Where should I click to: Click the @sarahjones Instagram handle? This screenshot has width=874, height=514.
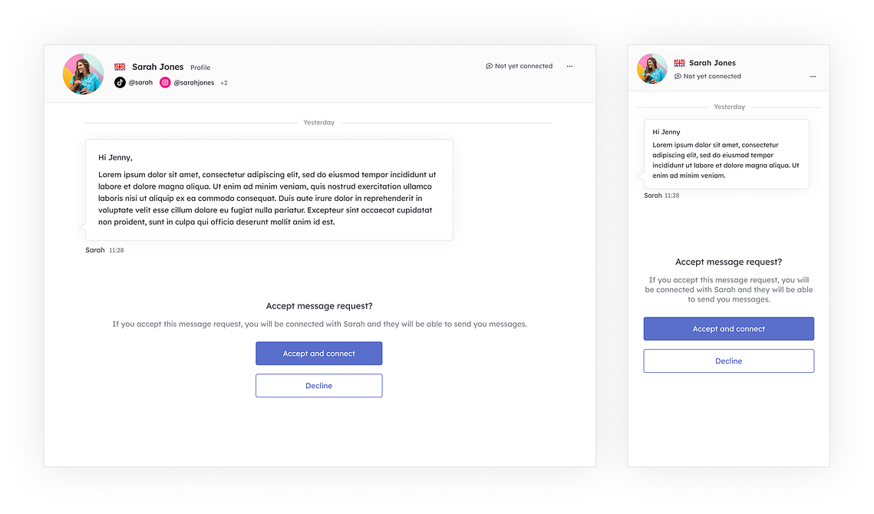click(x=194, y=83)
